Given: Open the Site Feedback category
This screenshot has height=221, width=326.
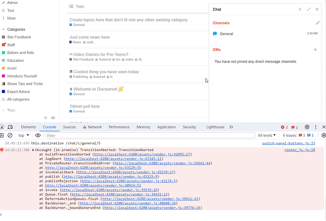Looking at the screenshot, I should click(19, 37).
